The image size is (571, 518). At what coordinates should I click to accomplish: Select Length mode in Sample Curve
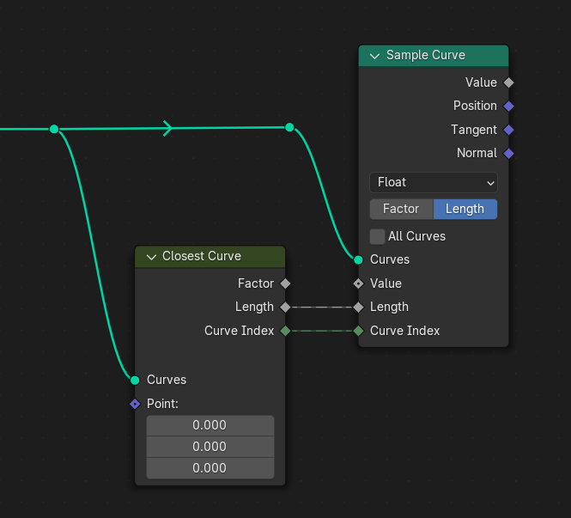[x=465, y=209]
